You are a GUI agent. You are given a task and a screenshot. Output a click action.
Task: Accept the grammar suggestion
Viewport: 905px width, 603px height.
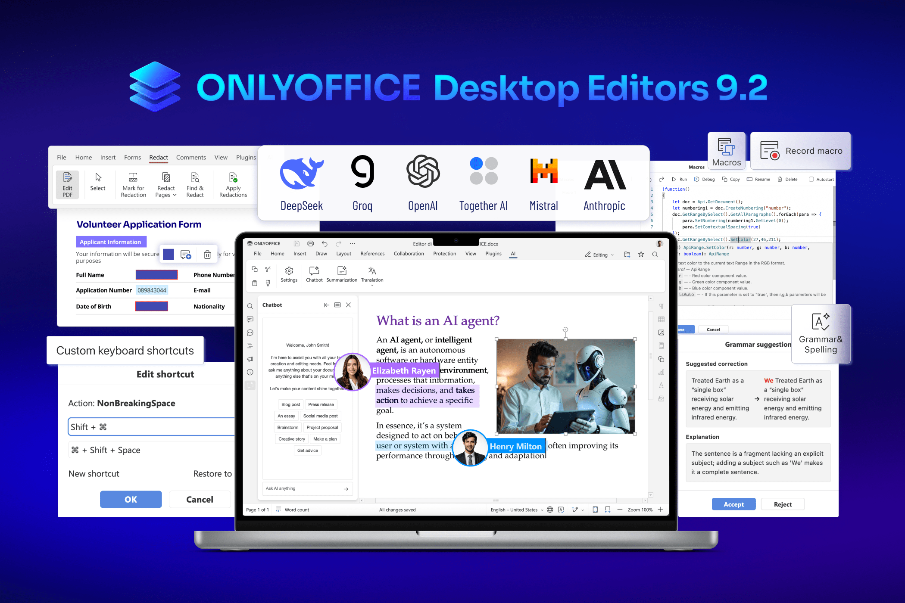pyautogui.click(x=733, y=504)
